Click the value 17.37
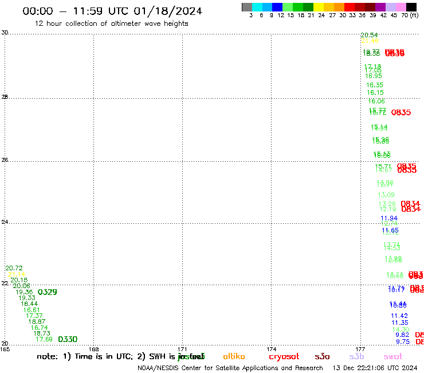Image resolution: width=424 pixels, height=373 pixels. [x=34, y=316]
